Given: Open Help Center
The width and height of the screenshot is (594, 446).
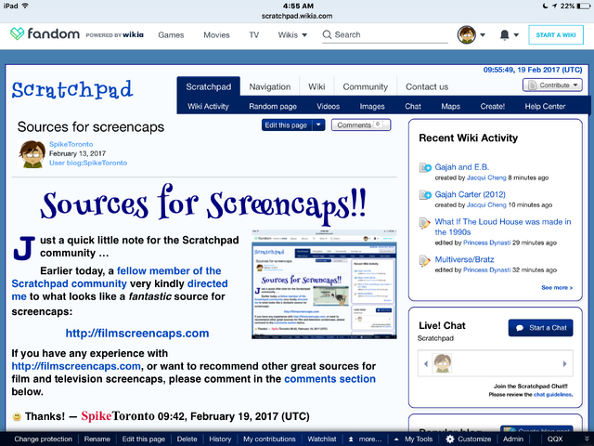Looking at the screenshot, I should pyautogui.click(x=545, y=107).
